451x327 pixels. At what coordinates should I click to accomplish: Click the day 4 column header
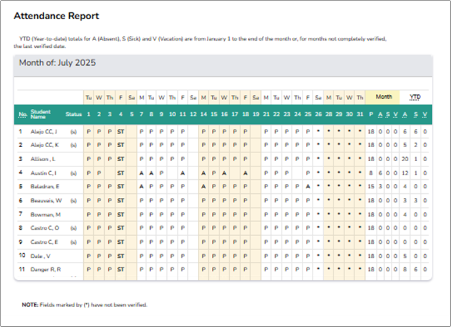click(120, 115)
